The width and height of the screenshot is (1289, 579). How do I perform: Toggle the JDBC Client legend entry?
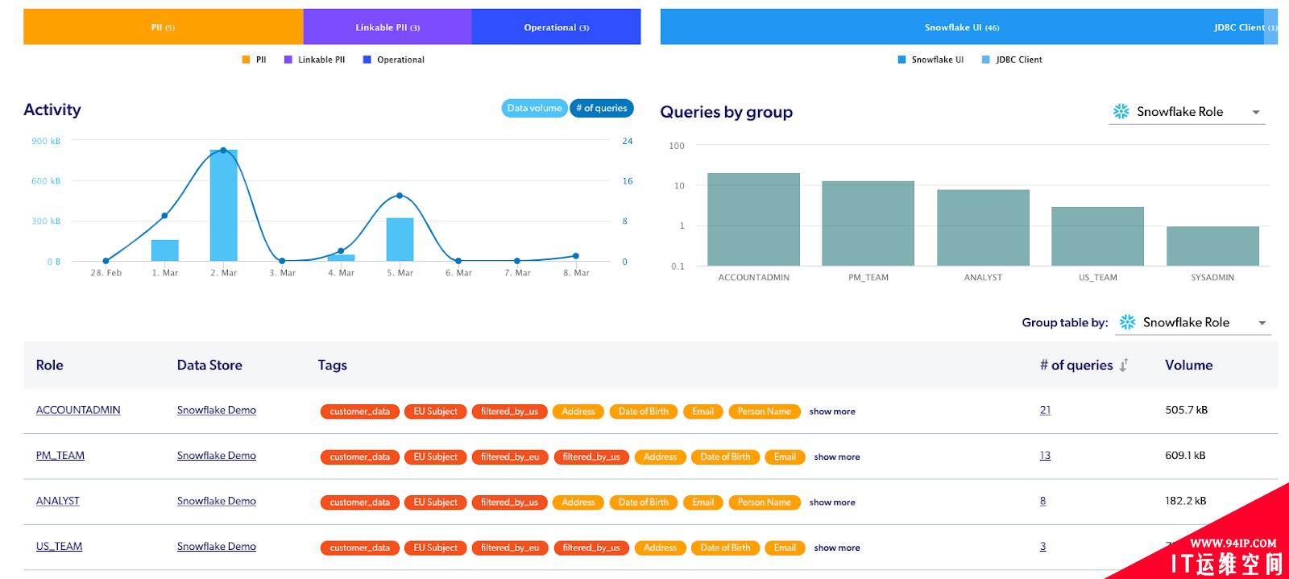tap(1012, 60)
